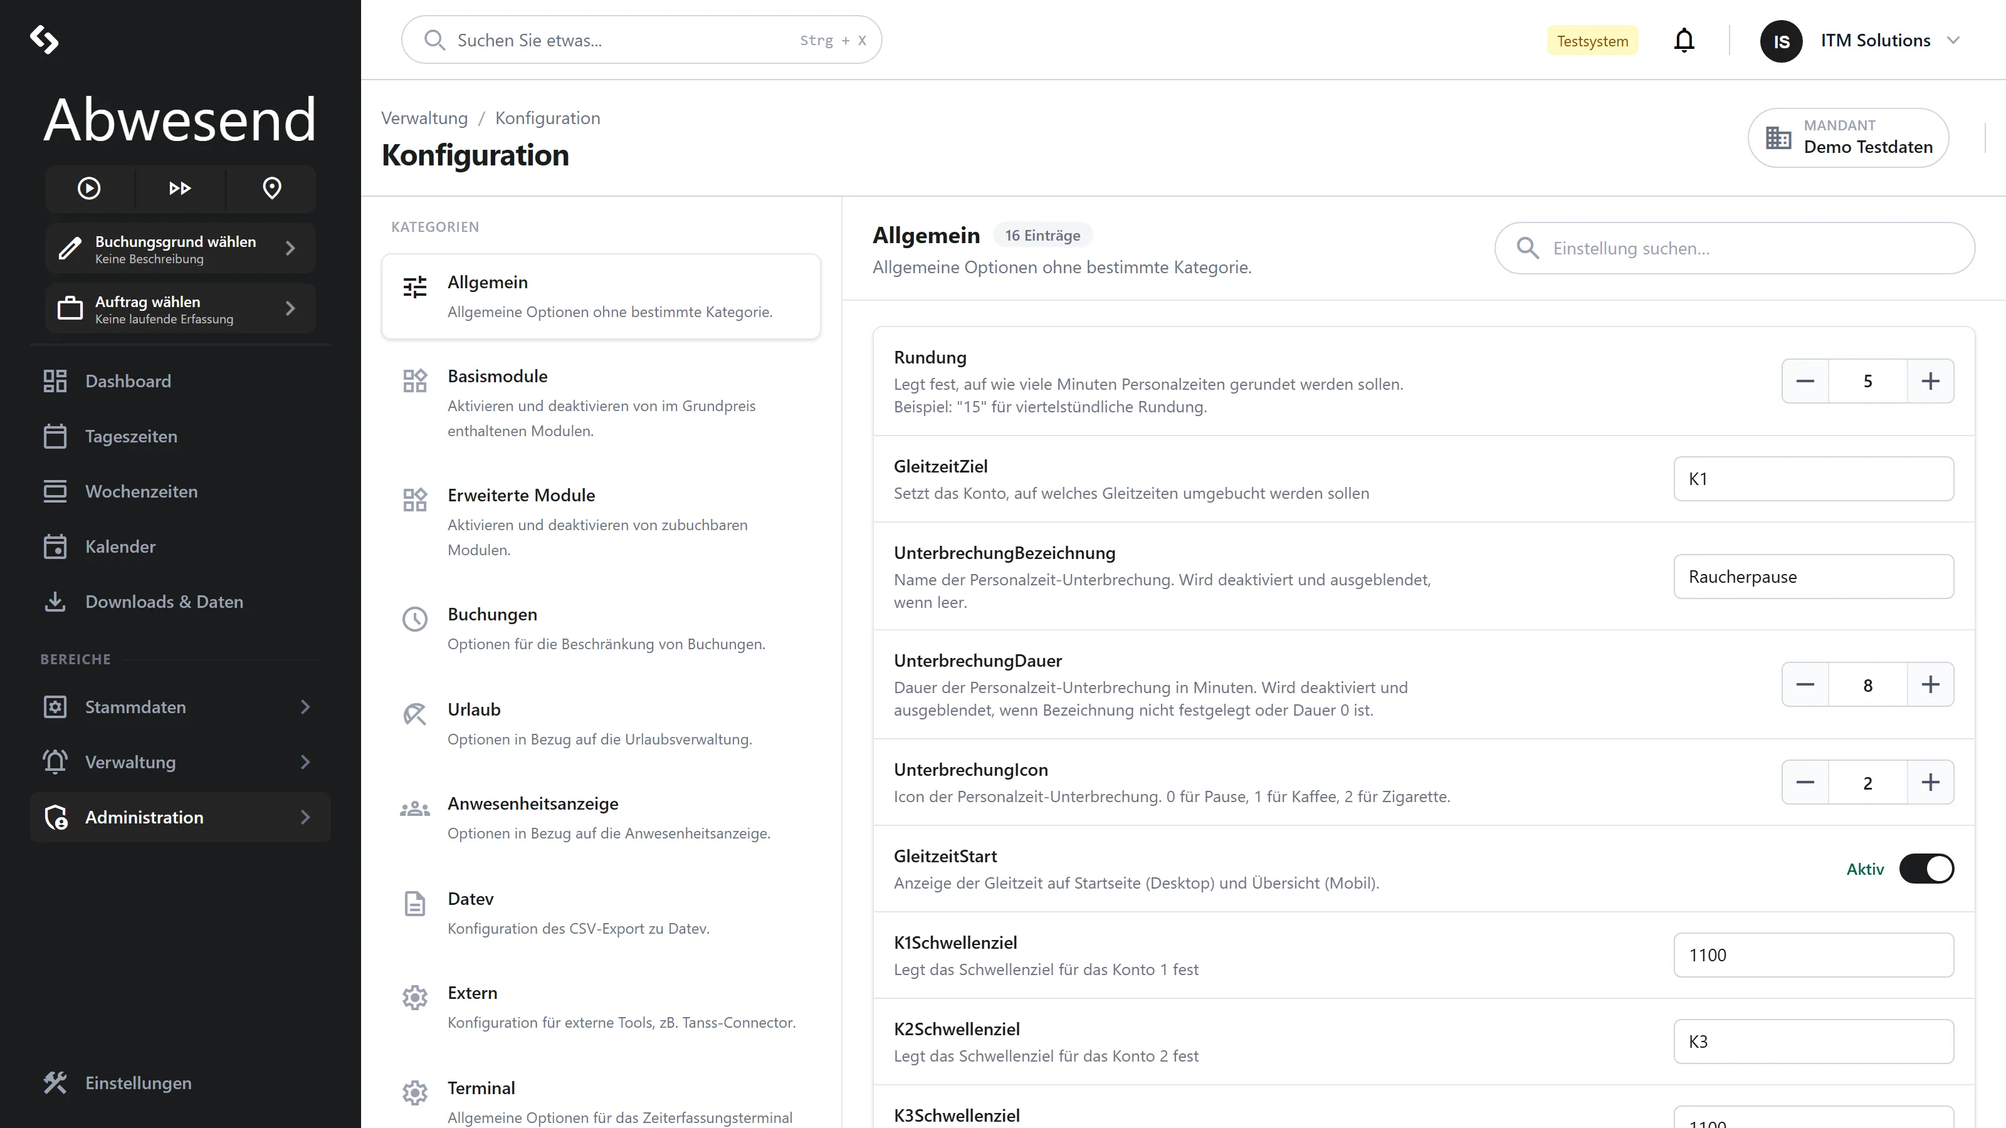Click the Einstellung suchen search field
This screenshot has width=2006, height=1128.
click(x=1734, y=248)
